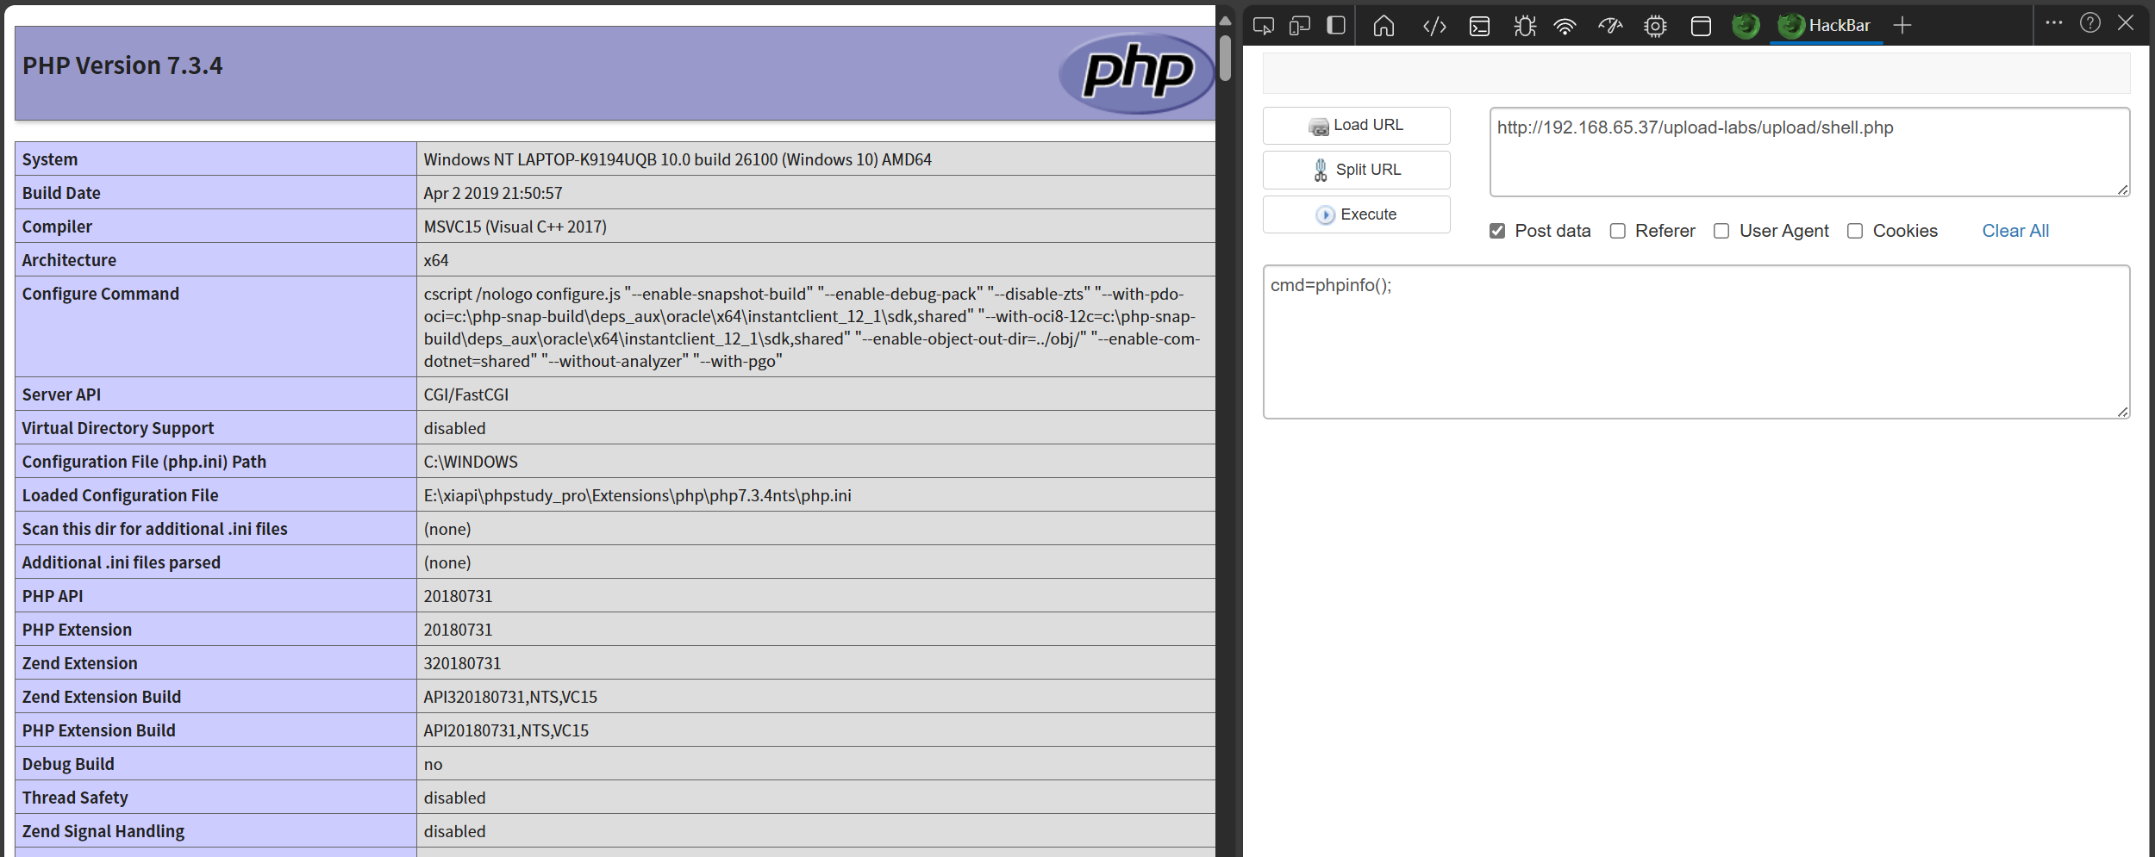Click the cscript configure command text
Viewport: 2155px width, 857px height.
[x=812, y=327]
